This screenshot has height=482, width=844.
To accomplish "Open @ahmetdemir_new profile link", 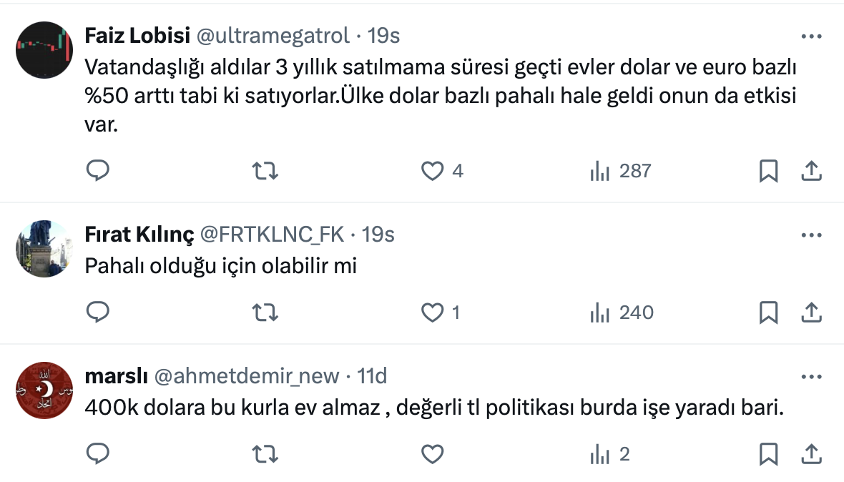I will pyautogui.click(x=247, y=375).
